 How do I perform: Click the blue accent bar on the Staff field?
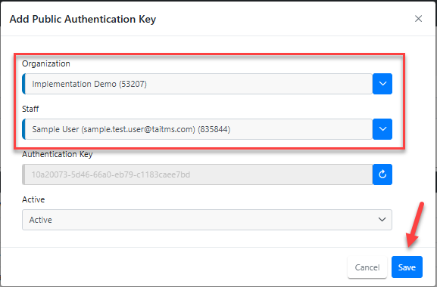24,129
